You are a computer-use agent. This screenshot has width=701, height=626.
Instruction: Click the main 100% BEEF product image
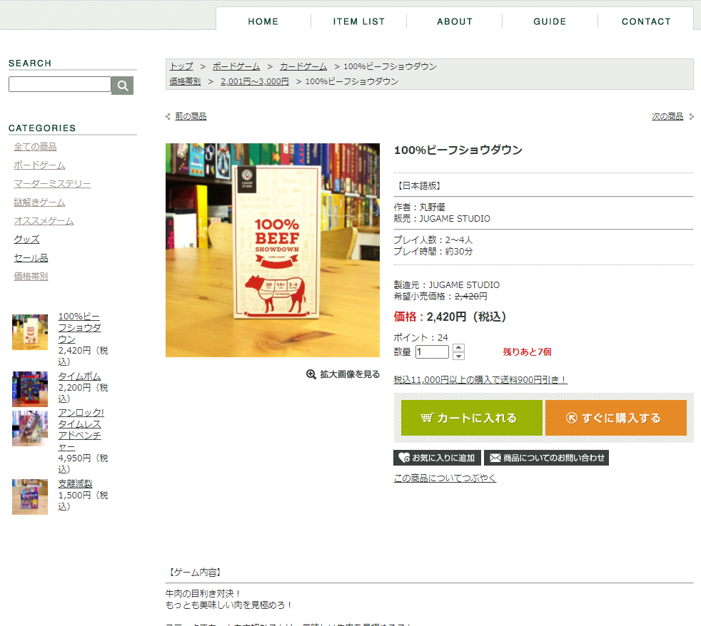coord(273,250)
